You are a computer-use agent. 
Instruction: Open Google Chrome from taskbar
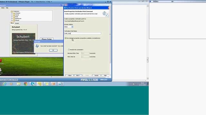pyautogui.click(x=26, y=84)
